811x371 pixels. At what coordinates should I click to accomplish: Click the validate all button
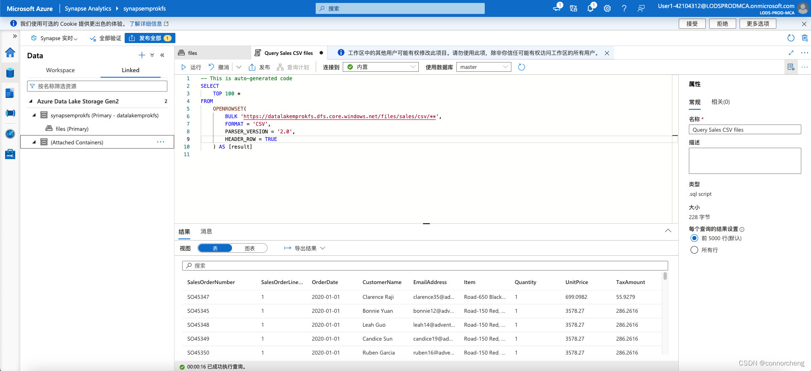[x=106, y=38]
